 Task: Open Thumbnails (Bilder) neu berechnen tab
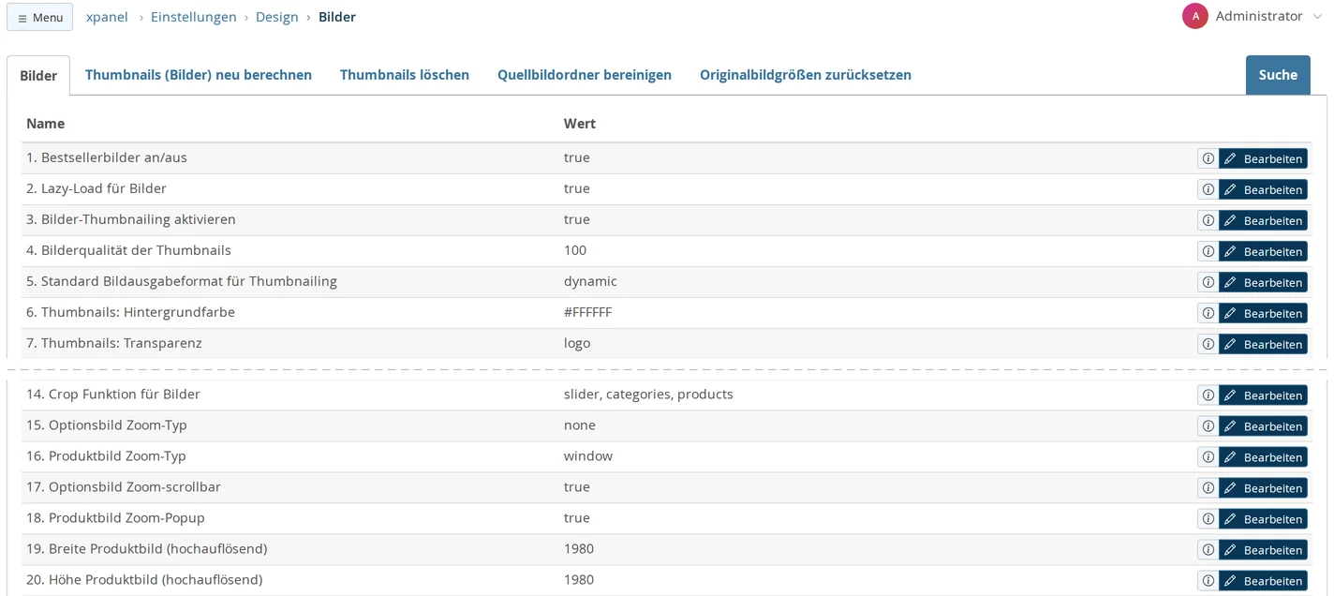point(199,75)
